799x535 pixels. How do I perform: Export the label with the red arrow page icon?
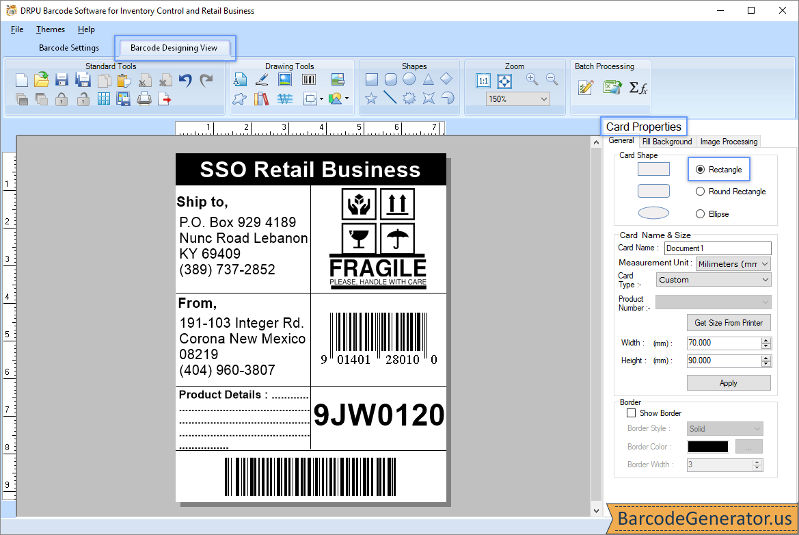(165, 99)
